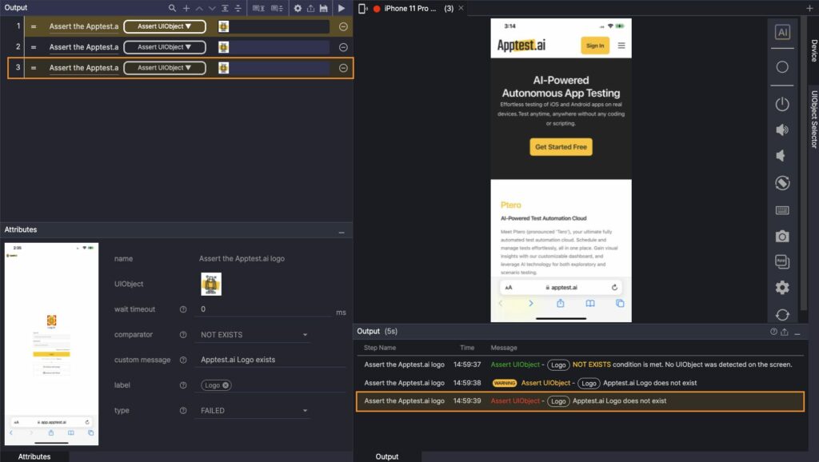Refresh device with circular arrows icon

pyautogui.click(x=782, y=315)
